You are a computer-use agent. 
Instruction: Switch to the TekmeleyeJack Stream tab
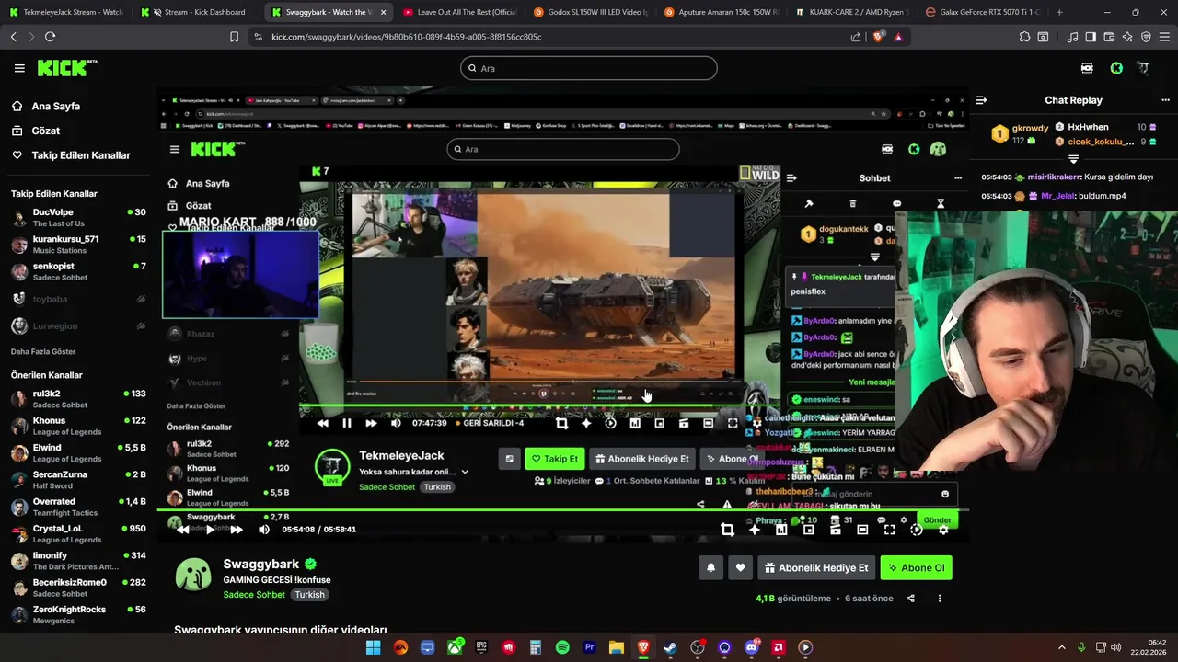66,12
